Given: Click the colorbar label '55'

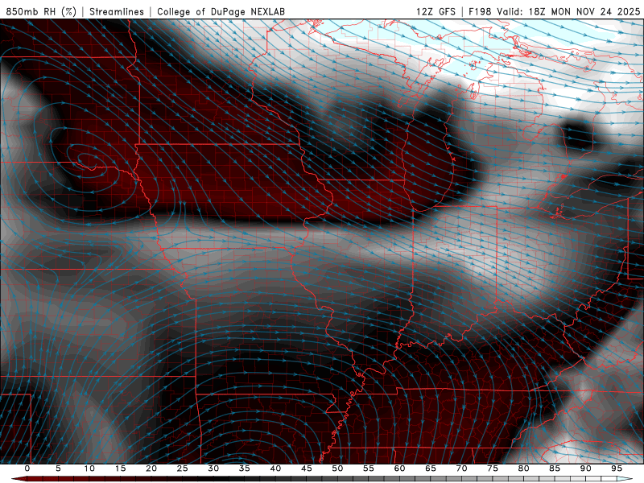Looking at the screenshot, I should tap(369, 469).
